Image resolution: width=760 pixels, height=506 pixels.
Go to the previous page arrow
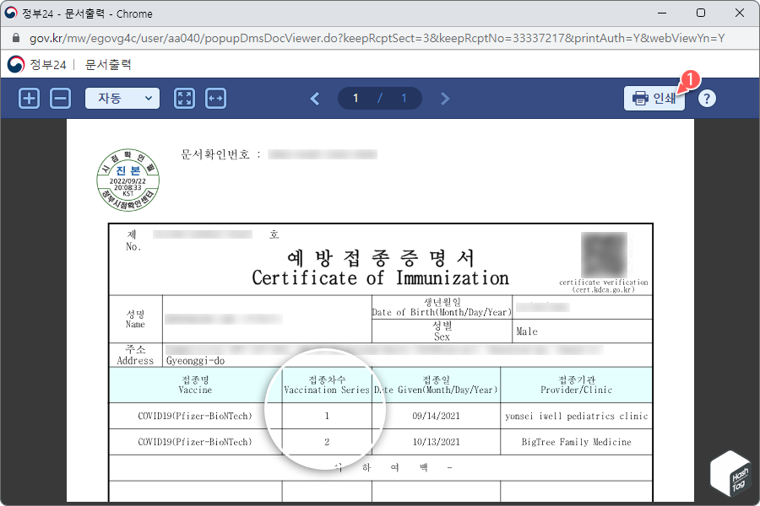click(x=314, y=98)
